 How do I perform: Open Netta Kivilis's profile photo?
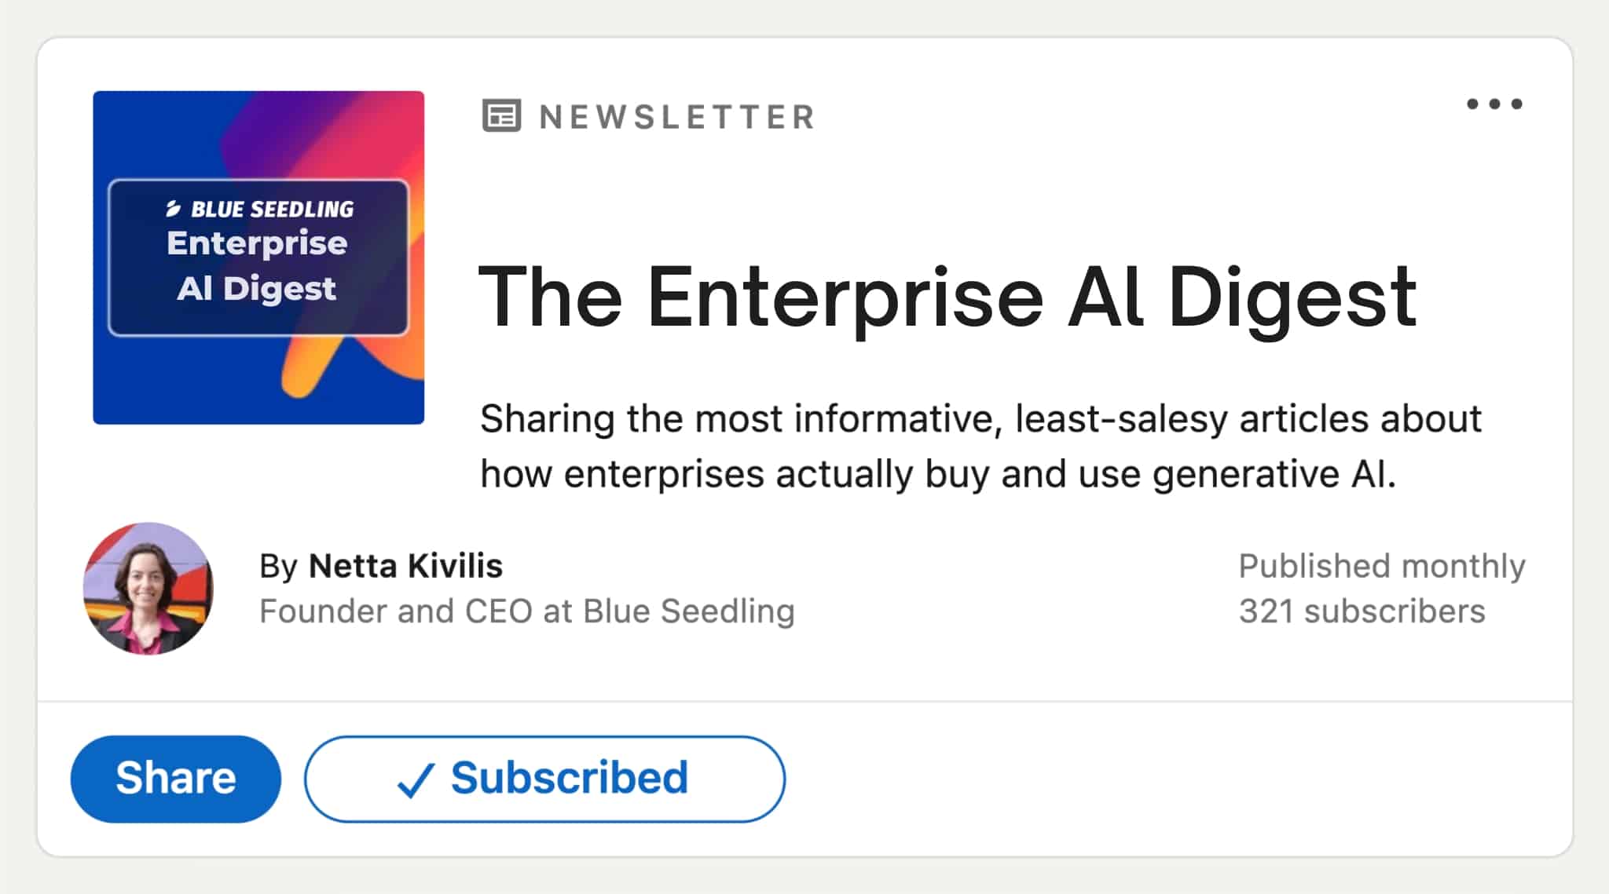(x=148, y=589)
